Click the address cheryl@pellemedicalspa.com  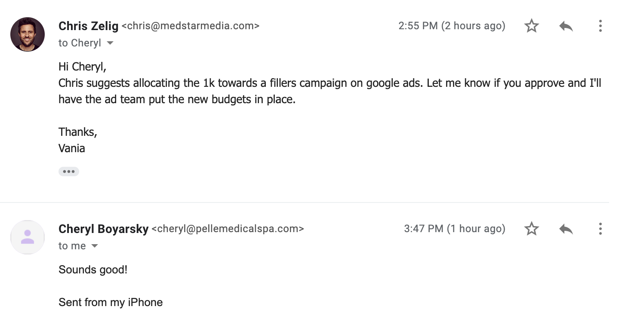coord(228,229)
